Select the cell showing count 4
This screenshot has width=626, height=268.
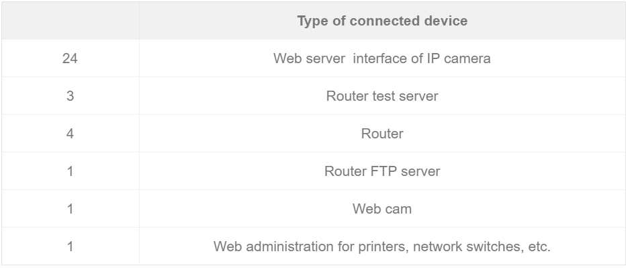pos(71,134)
